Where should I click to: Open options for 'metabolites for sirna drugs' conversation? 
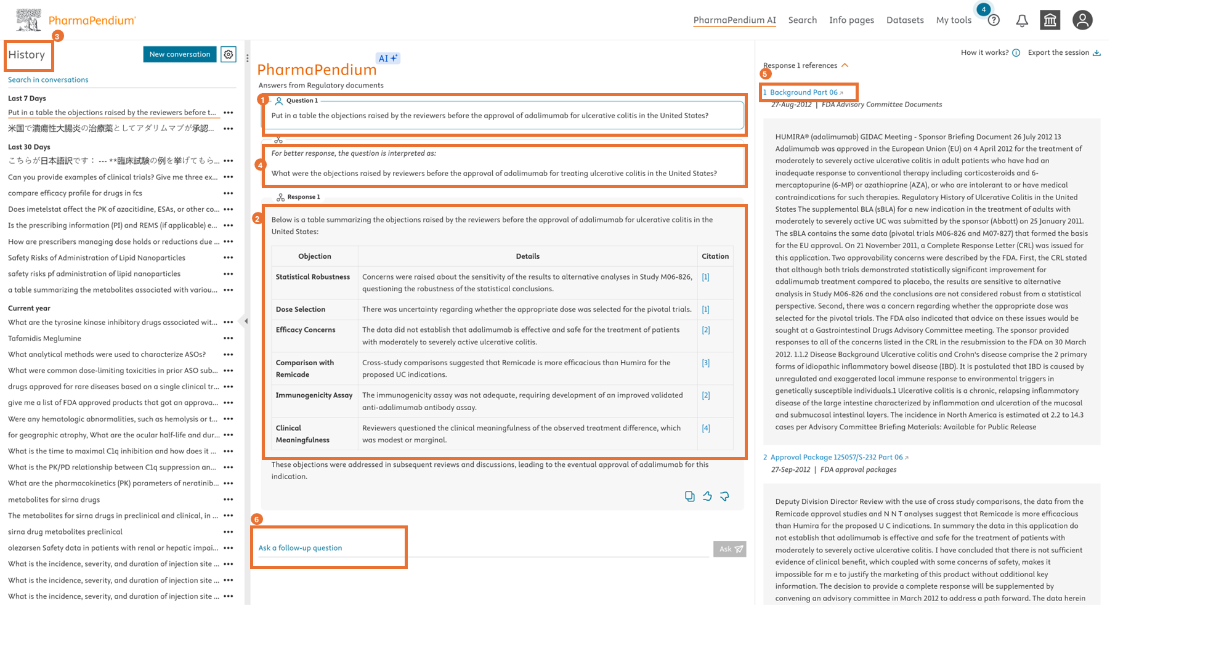click(229, 500)
